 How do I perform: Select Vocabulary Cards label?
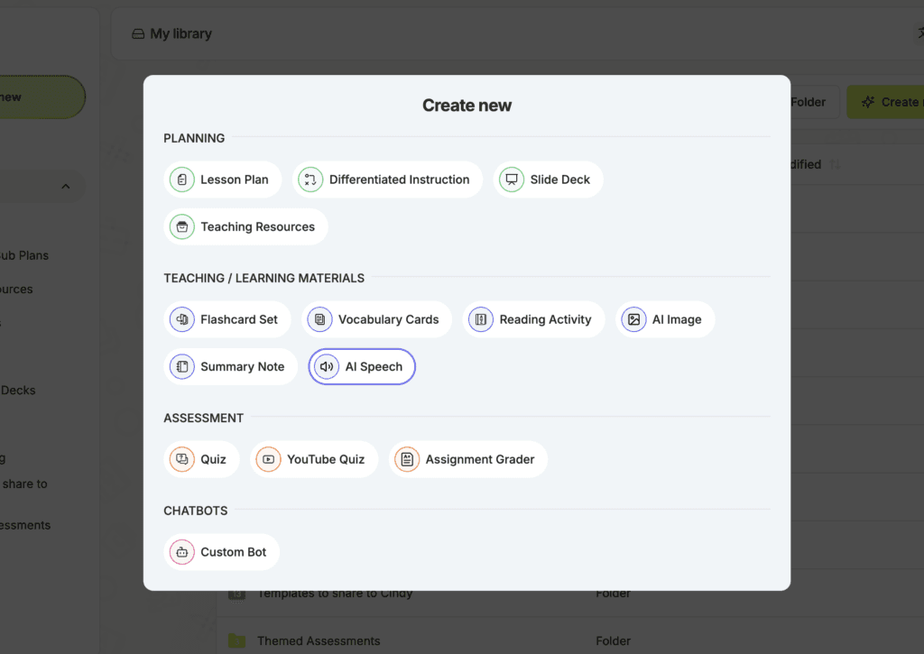point(388,319)
